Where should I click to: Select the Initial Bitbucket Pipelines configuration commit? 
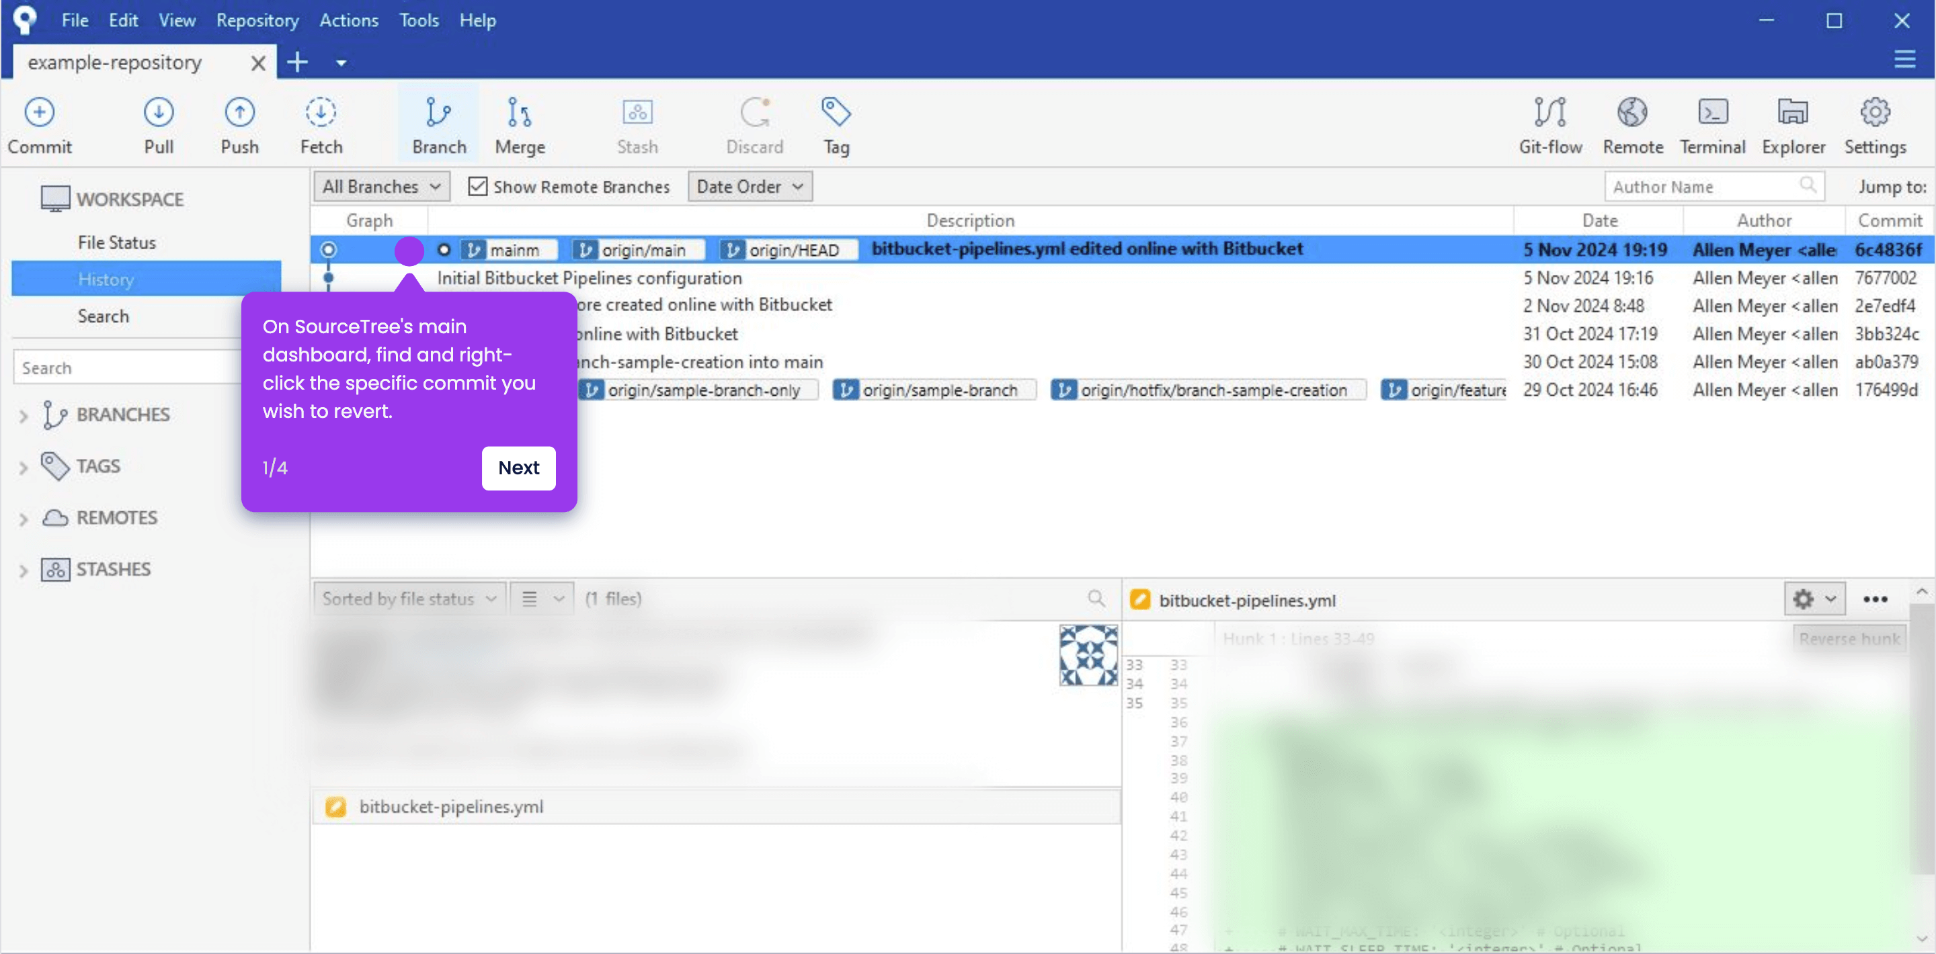1123,278
